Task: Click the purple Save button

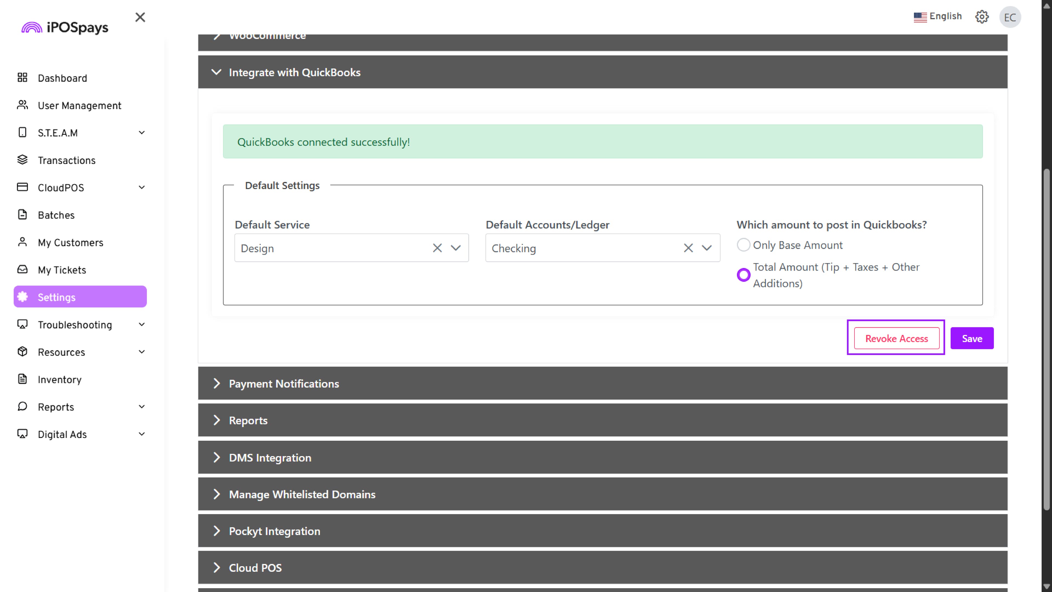Action: tap(971, 338)
